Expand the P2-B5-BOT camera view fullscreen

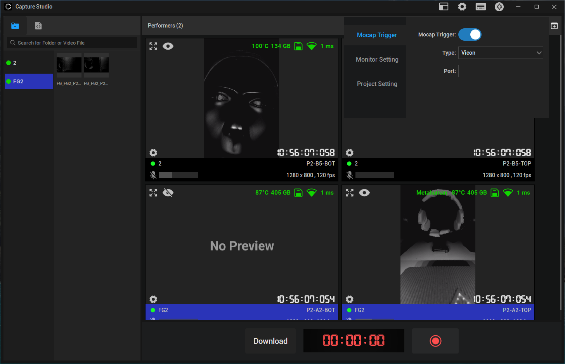[153, 46]
